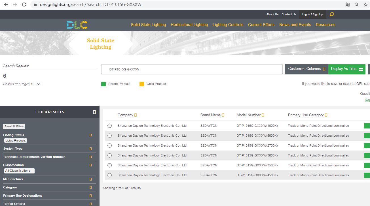Image resolution: width=370 pixels, height=206 pixels.
Task: Open site search with the yellow magnifier icon
Action: point(332,14)
